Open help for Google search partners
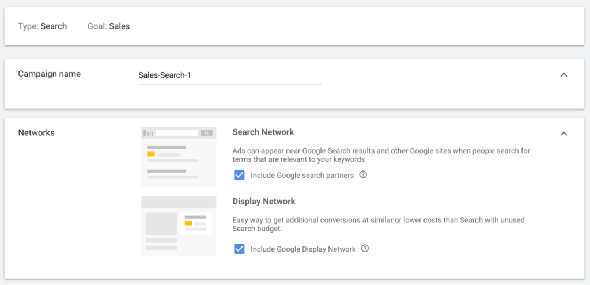 (x=363, y=175)
